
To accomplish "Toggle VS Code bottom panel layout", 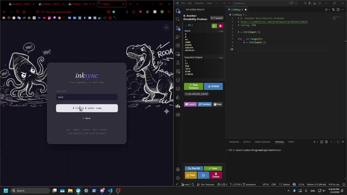I will [314, 3].
